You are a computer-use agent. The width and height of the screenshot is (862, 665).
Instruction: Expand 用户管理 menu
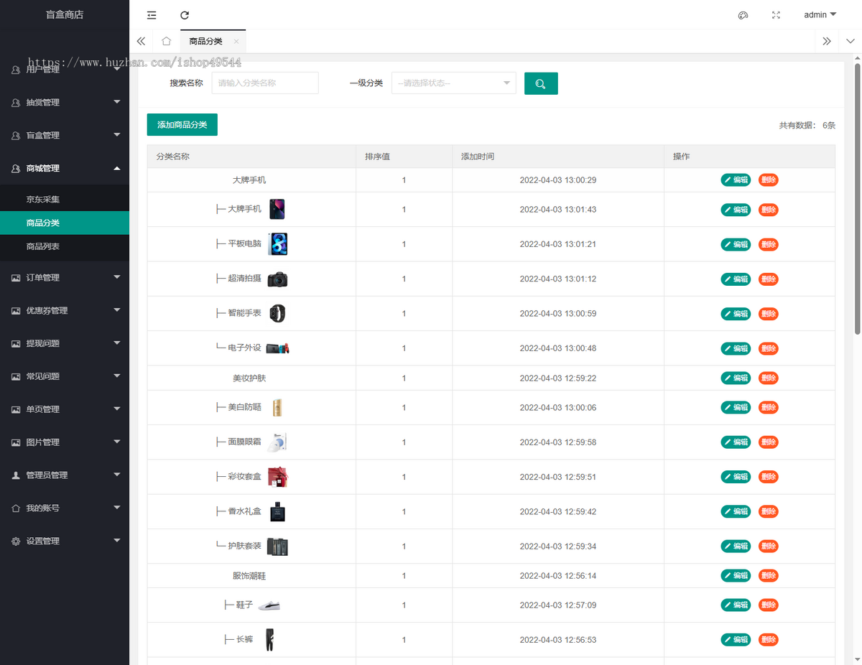(65, 70)
